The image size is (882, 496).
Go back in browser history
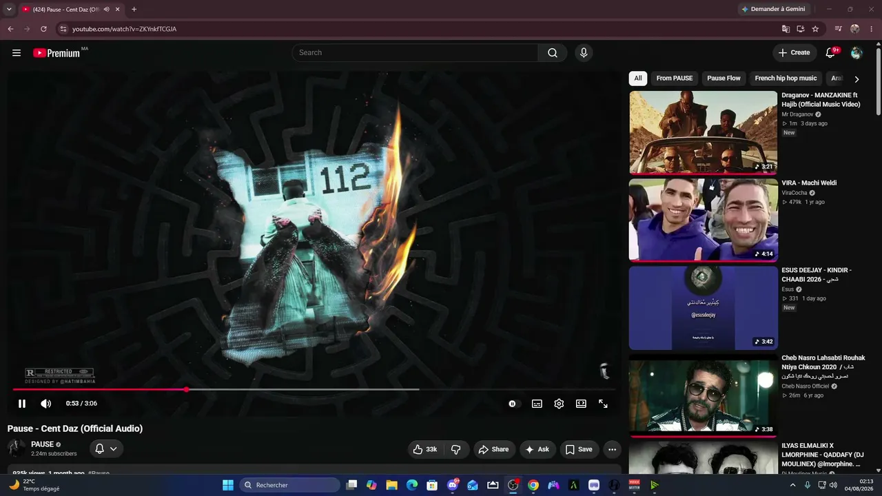pyautogui.click(x=10, y=29)
